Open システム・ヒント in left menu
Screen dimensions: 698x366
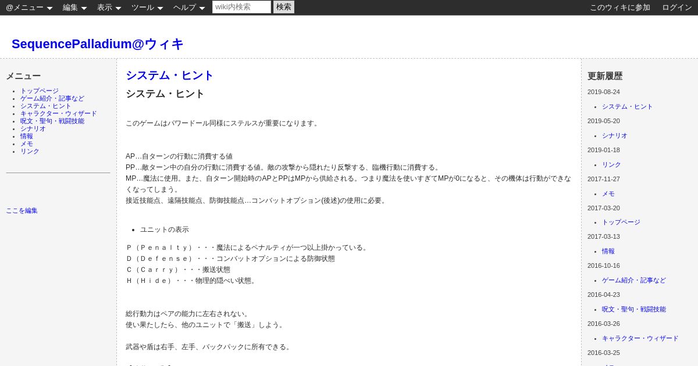point(46,106)
